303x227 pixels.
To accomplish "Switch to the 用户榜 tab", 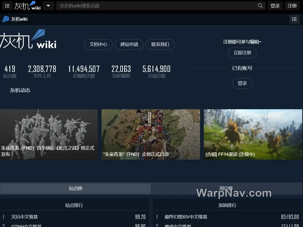I will tap(226, 188).
